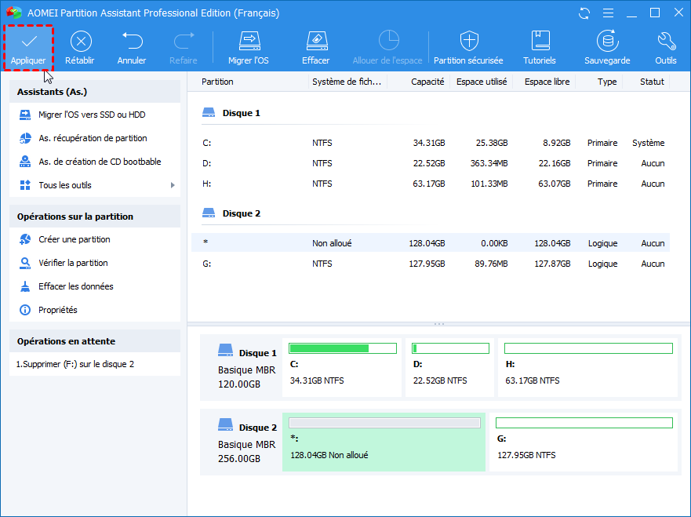Open the Outils wrench icon
This screenshot has height=517, width=691.
665,41
